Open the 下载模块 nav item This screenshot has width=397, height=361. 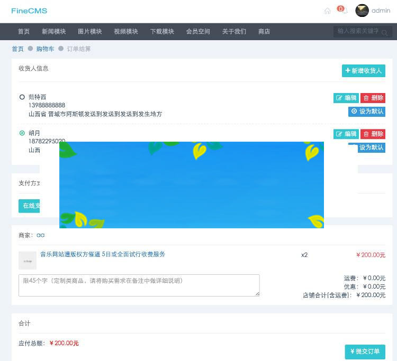click(162, 32)
